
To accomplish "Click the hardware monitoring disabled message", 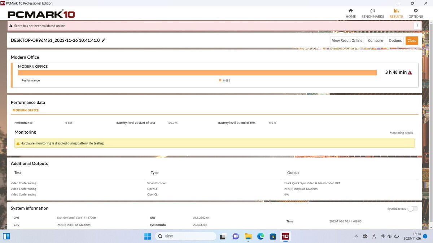I will (62, 143).
